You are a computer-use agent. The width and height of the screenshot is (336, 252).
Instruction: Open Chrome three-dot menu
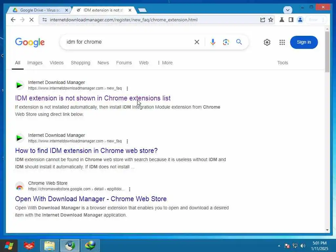point(323,20)
